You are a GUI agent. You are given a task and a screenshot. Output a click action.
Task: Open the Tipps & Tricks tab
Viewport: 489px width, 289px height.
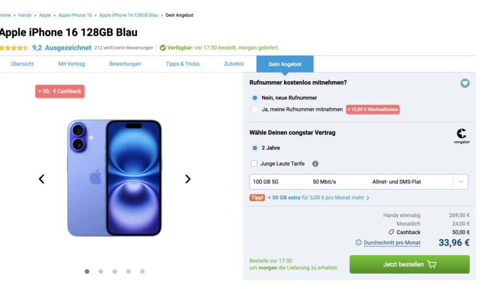coord(182,64)
